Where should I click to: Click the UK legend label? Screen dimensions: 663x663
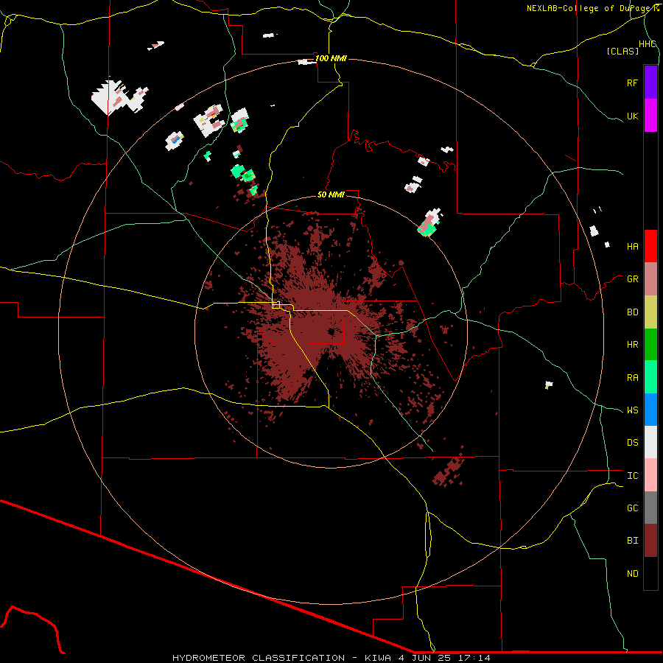pos(632,116)
